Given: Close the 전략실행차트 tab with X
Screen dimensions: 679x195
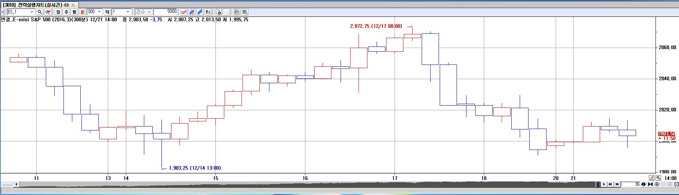Looking at the screenshot, I should (73, 5).
